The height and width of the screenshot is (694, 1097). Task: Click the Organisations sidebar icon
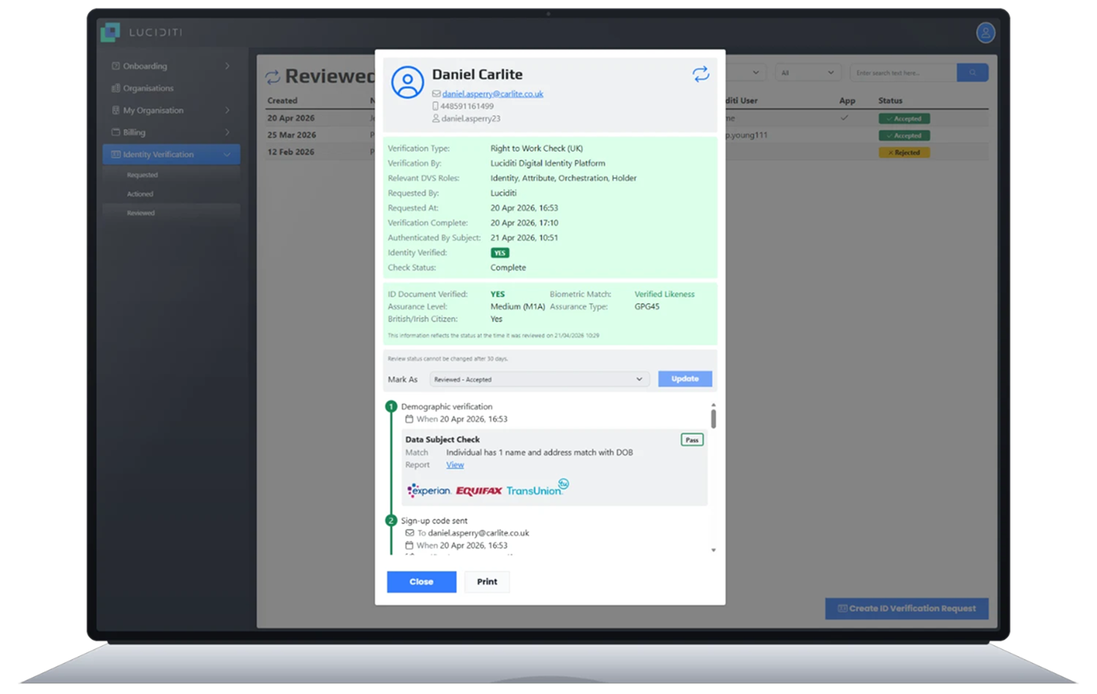[x=116, y=88]
